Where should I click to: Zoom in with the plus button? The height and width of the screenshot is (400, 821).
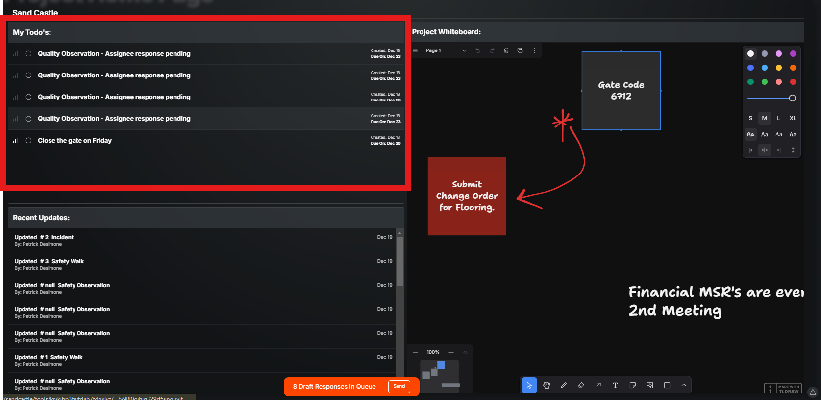(451, 352)
